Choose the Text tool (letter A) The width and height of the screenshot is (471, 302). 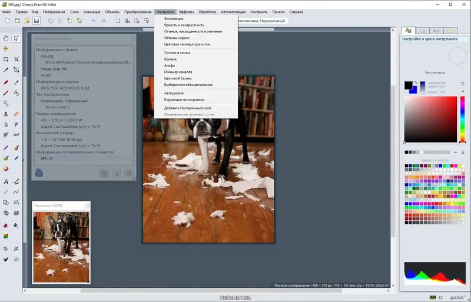6,182
